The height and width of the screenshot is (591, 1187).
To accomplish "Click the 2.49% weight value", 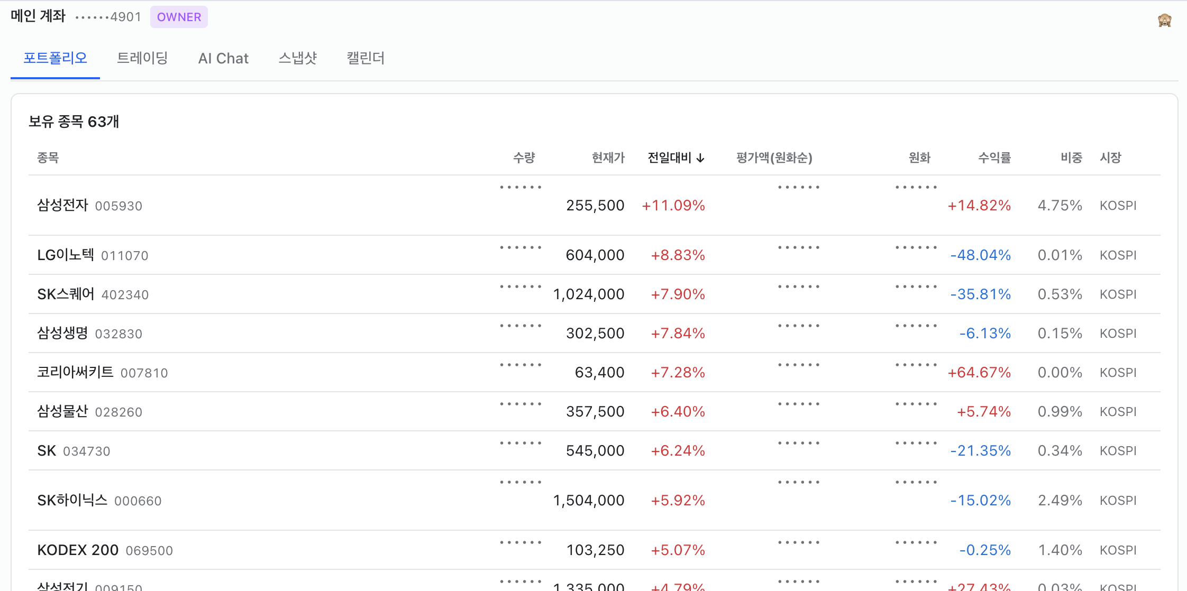I will [1060, 500].
